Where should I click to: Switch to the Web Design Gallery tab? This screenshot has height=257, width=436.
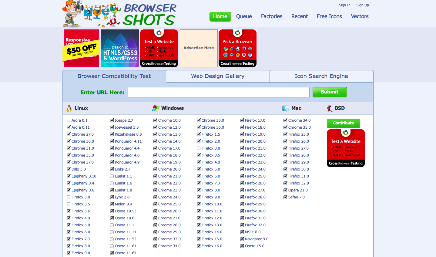[x=218, y=76]
